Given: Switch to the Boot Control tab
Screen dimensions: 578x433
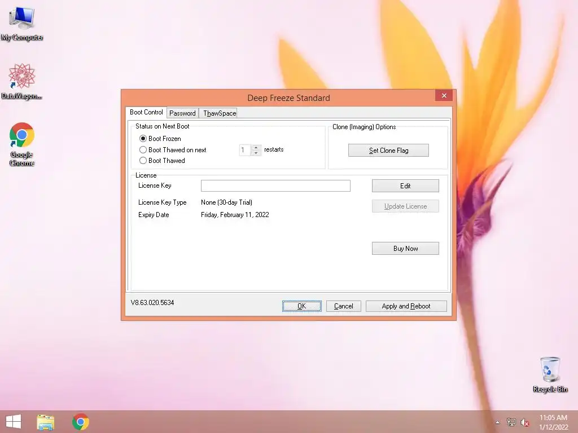Looking at the screenshot, I should [x=146, y=112].
